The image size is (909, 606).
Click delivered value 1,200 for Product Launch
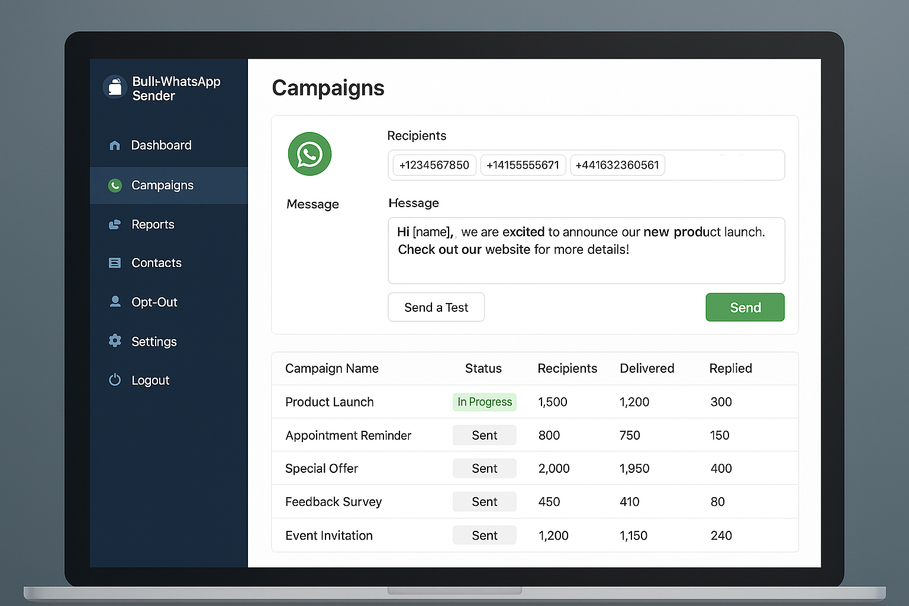pos(634,402)
